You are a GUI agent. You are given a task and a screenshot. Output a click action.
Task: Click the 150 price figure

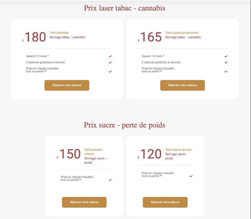click(70, 154)
